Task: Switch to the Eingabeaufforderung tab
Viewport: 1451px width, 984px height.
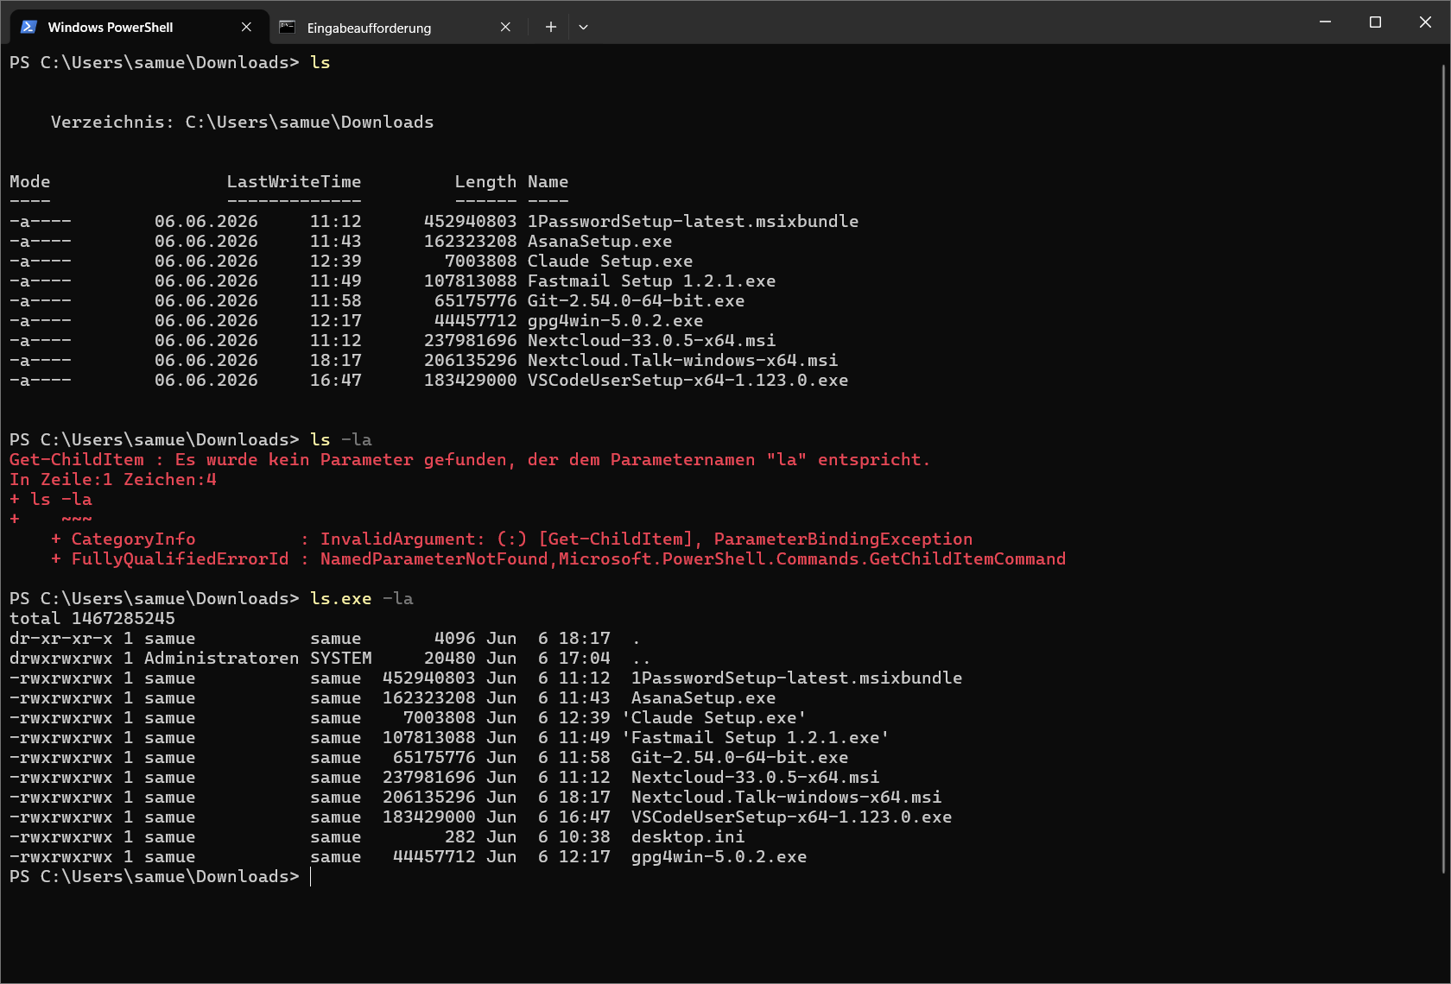Action: point(397,28)
